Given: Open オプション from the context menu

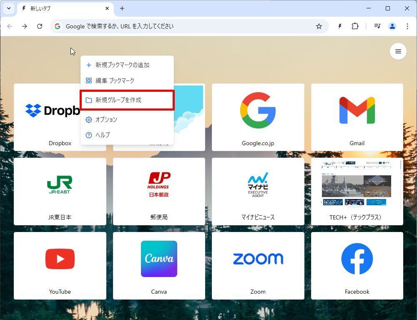Looking at the screenshot, I should 127,119.
